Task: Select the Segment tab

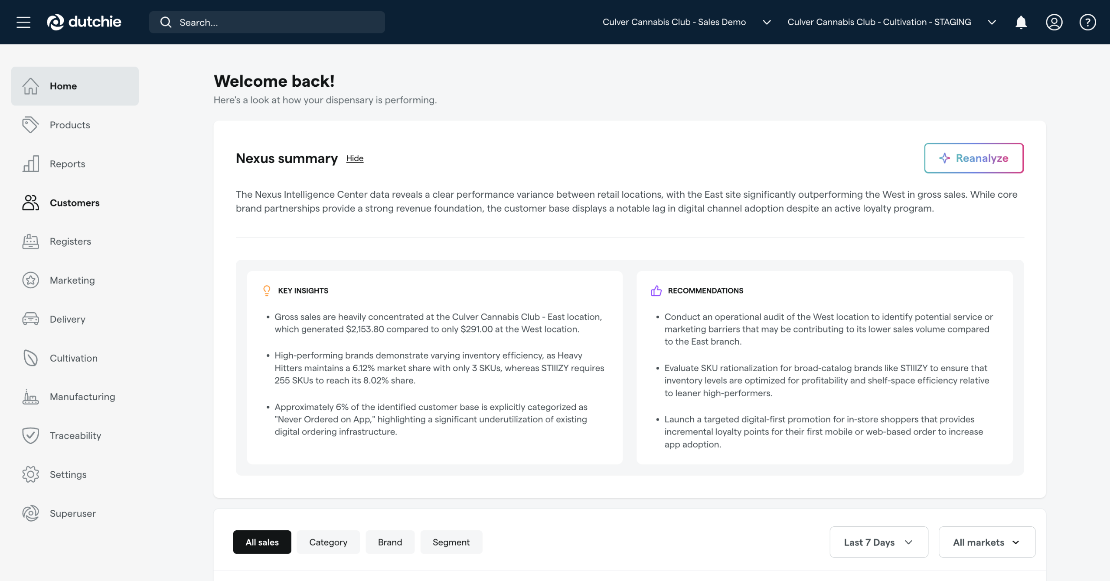Action: pyautogui.click(x=451, y=542)
